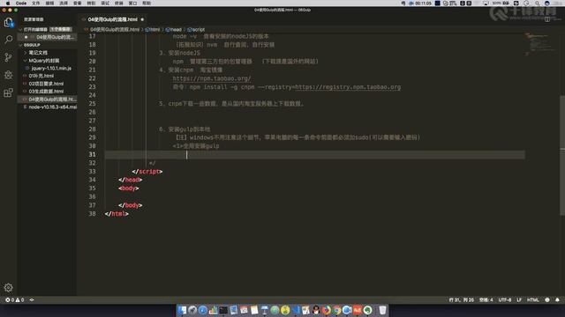Image resolution: width=565 pixels, height=317 pixels.
Task: Change encoding via UTF-8 status item
Action: (x=505, y=299)
